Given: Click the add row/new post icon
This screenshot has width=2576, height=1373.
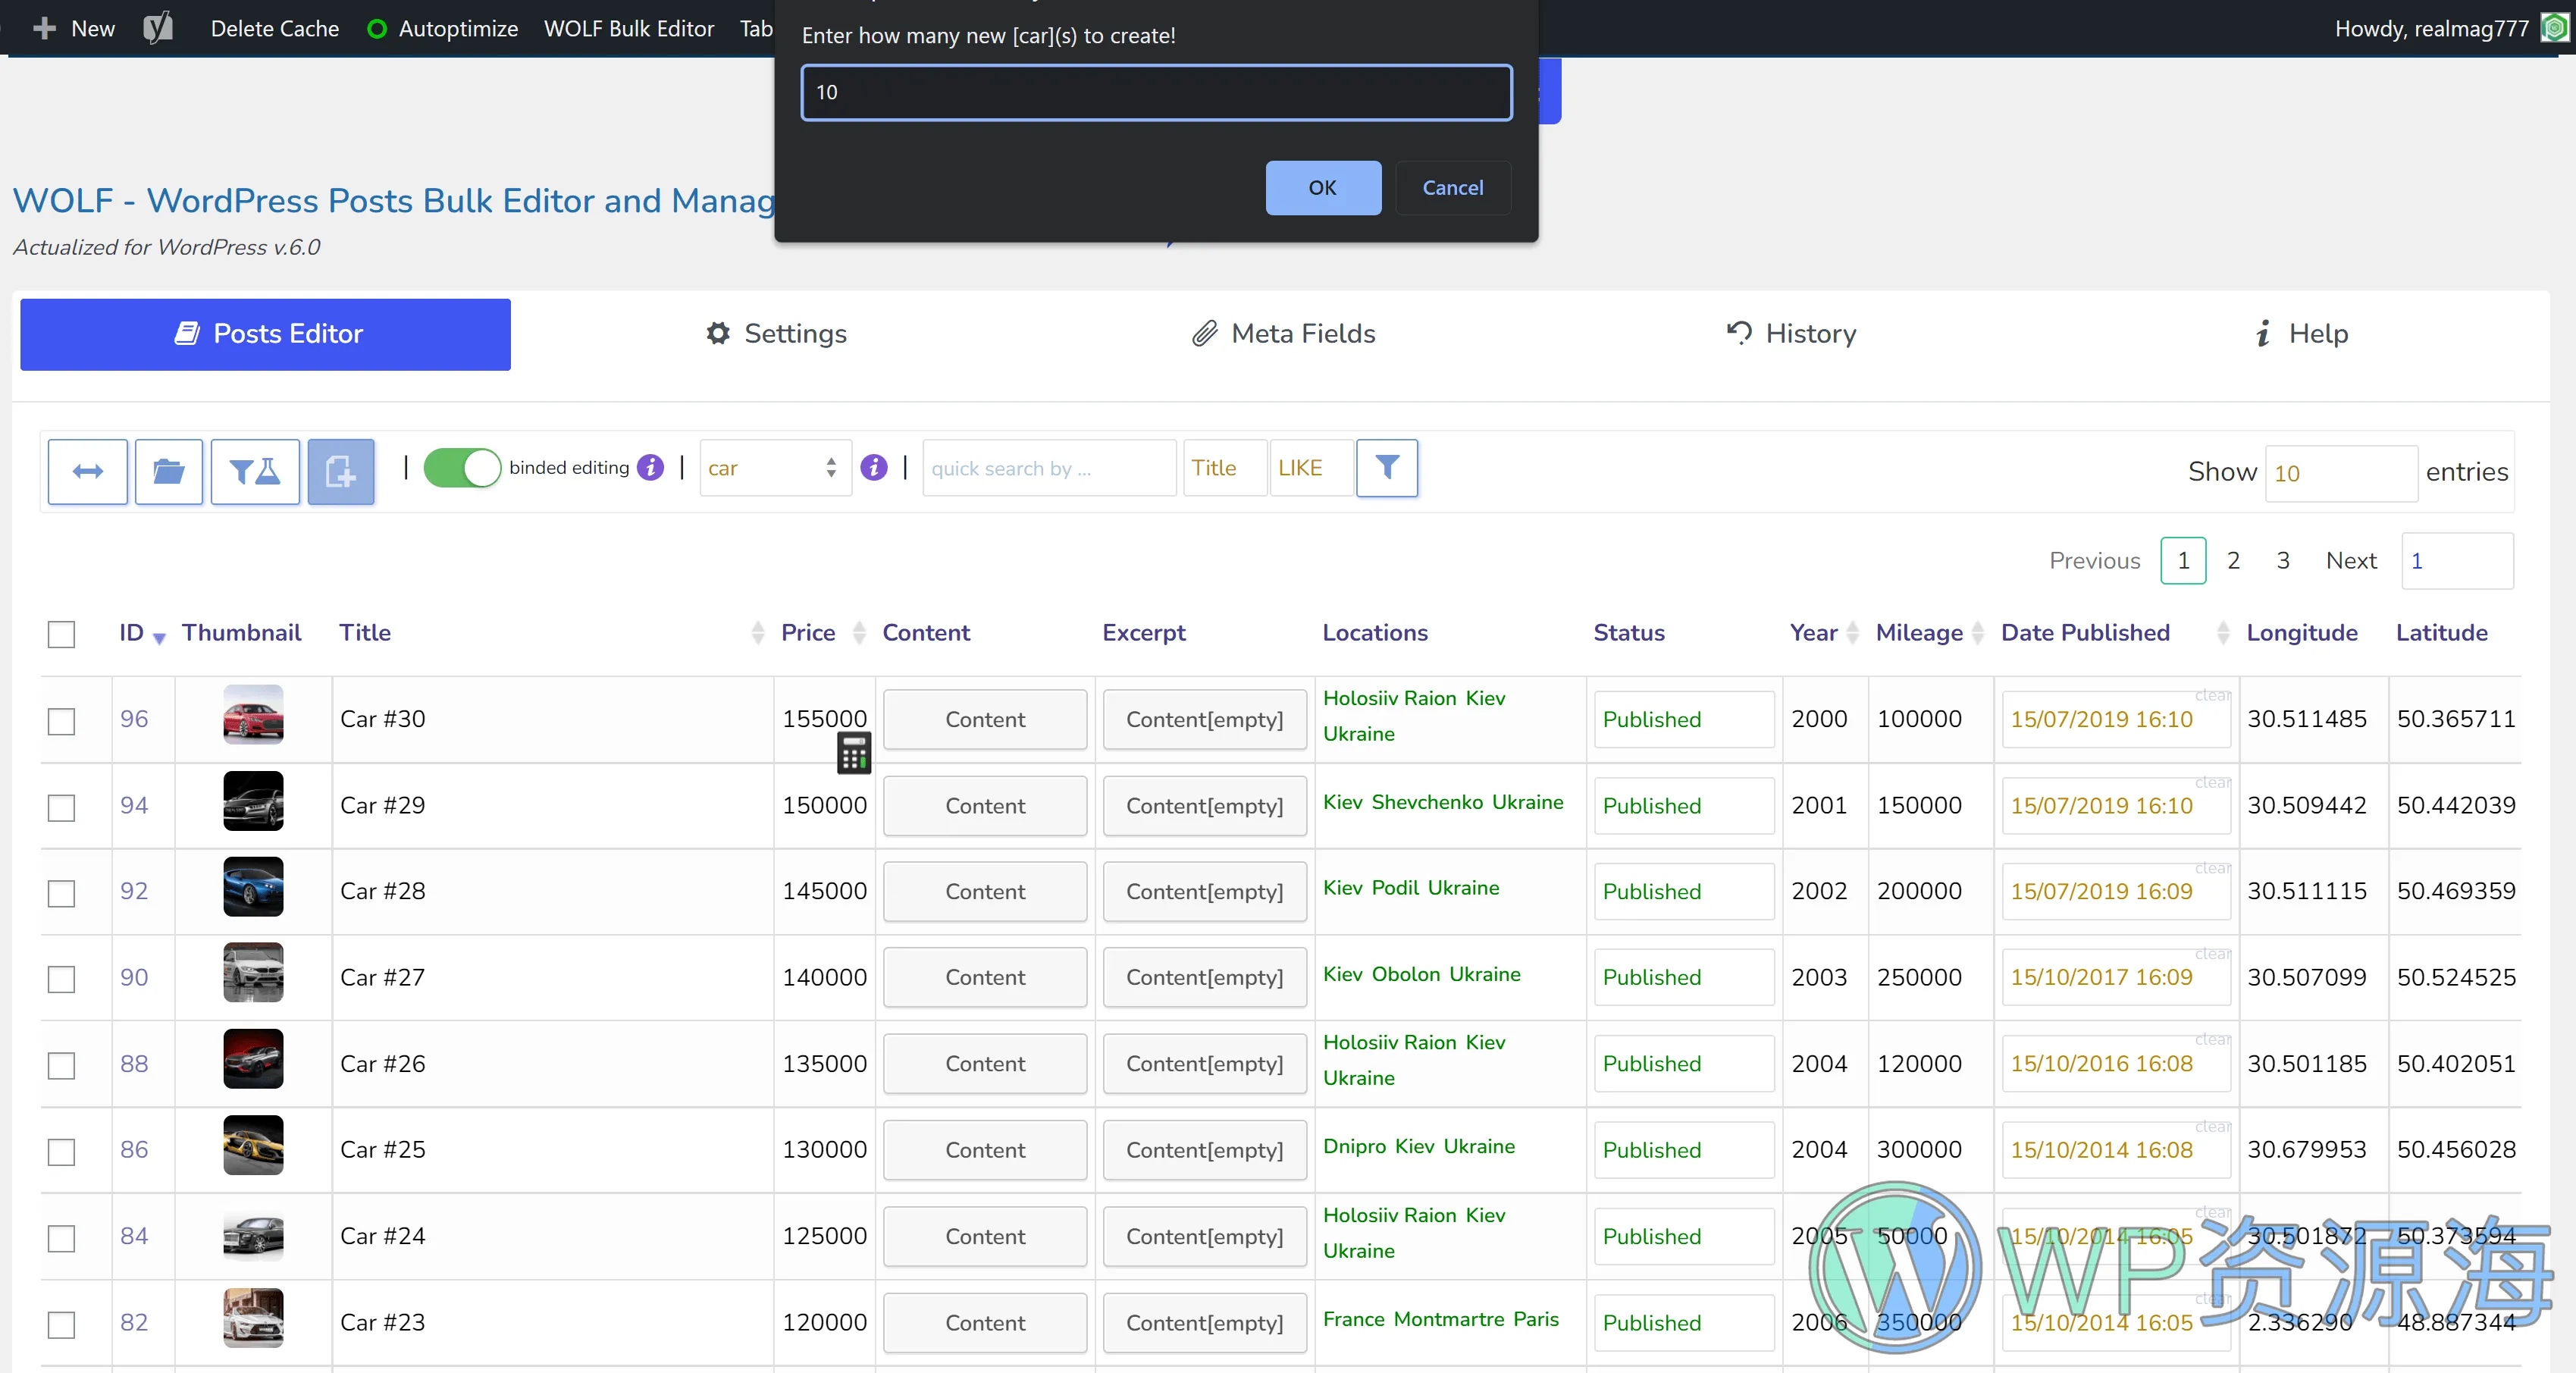Looking at the screenshot, I should coord(339,470).
